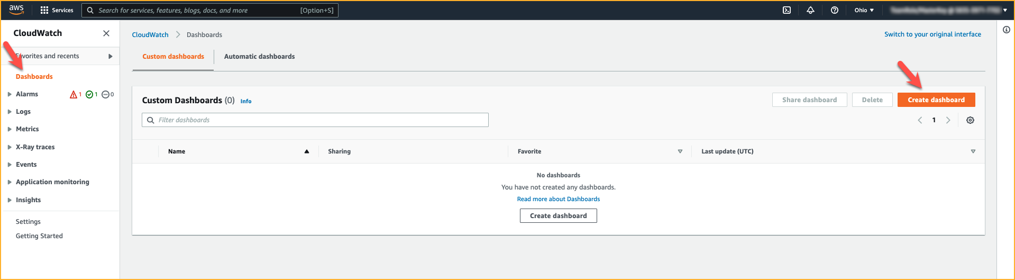
Task: Open Getting Started in the sidebar
Action: (39, 236)
